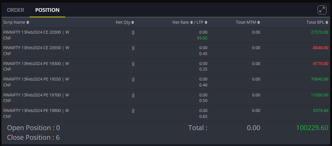Viewport: 332px width, 146px height.
Task: Click BPL value 27370.00
Action: point(319,32)
